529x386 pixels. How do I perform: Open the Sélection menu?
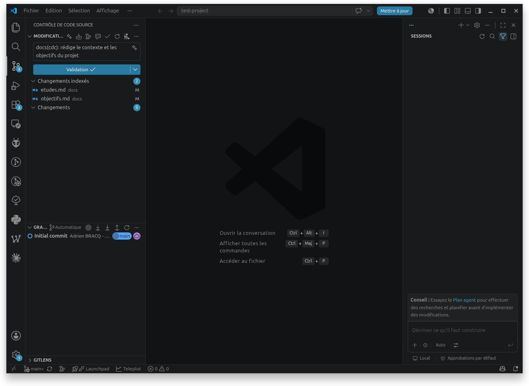tap(79, 11)
